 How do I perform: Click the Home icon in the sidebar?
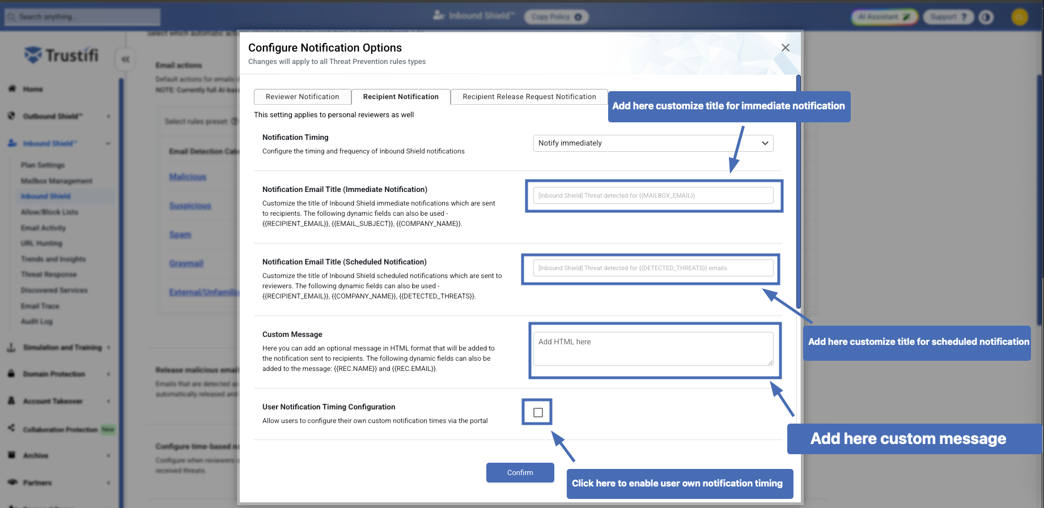12,89
